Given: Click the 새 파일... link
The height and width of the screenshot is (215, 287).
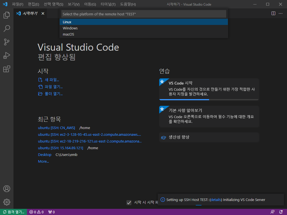Looking at the screenshot, I should point(52,80).
